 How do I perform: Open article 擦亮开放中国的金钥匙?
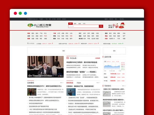pos(81,72)
